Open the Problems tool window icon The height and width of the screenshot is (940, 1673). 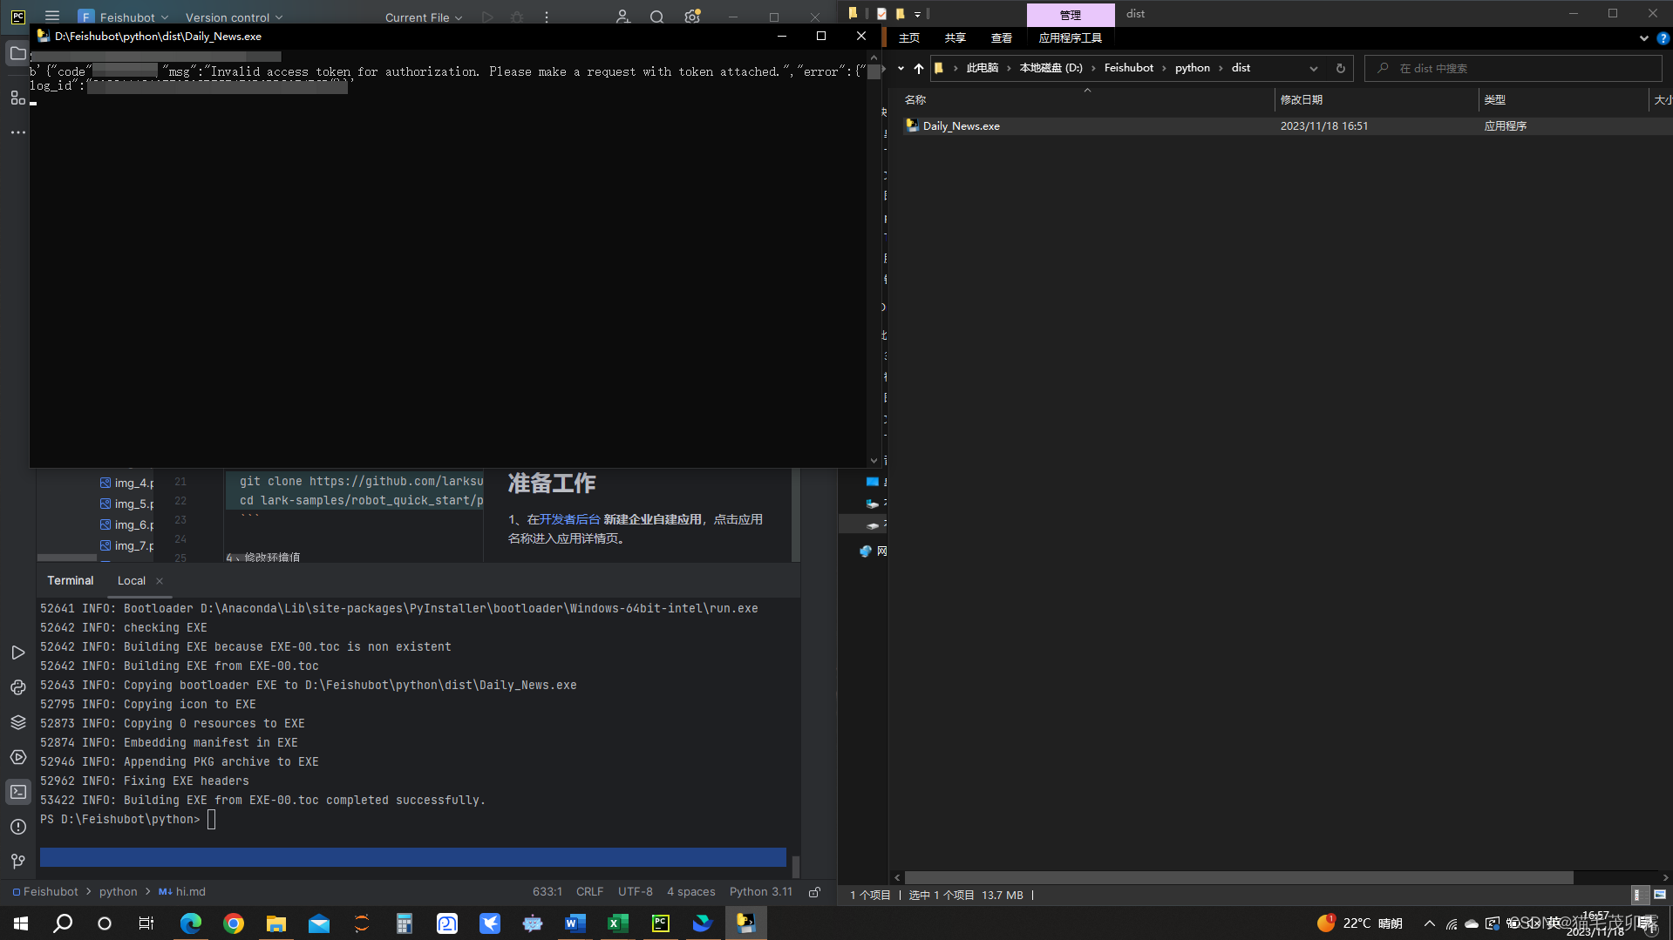[18, 827]
